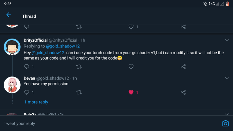Open options chevron on Devan's tweet

(x=227, y=78)
